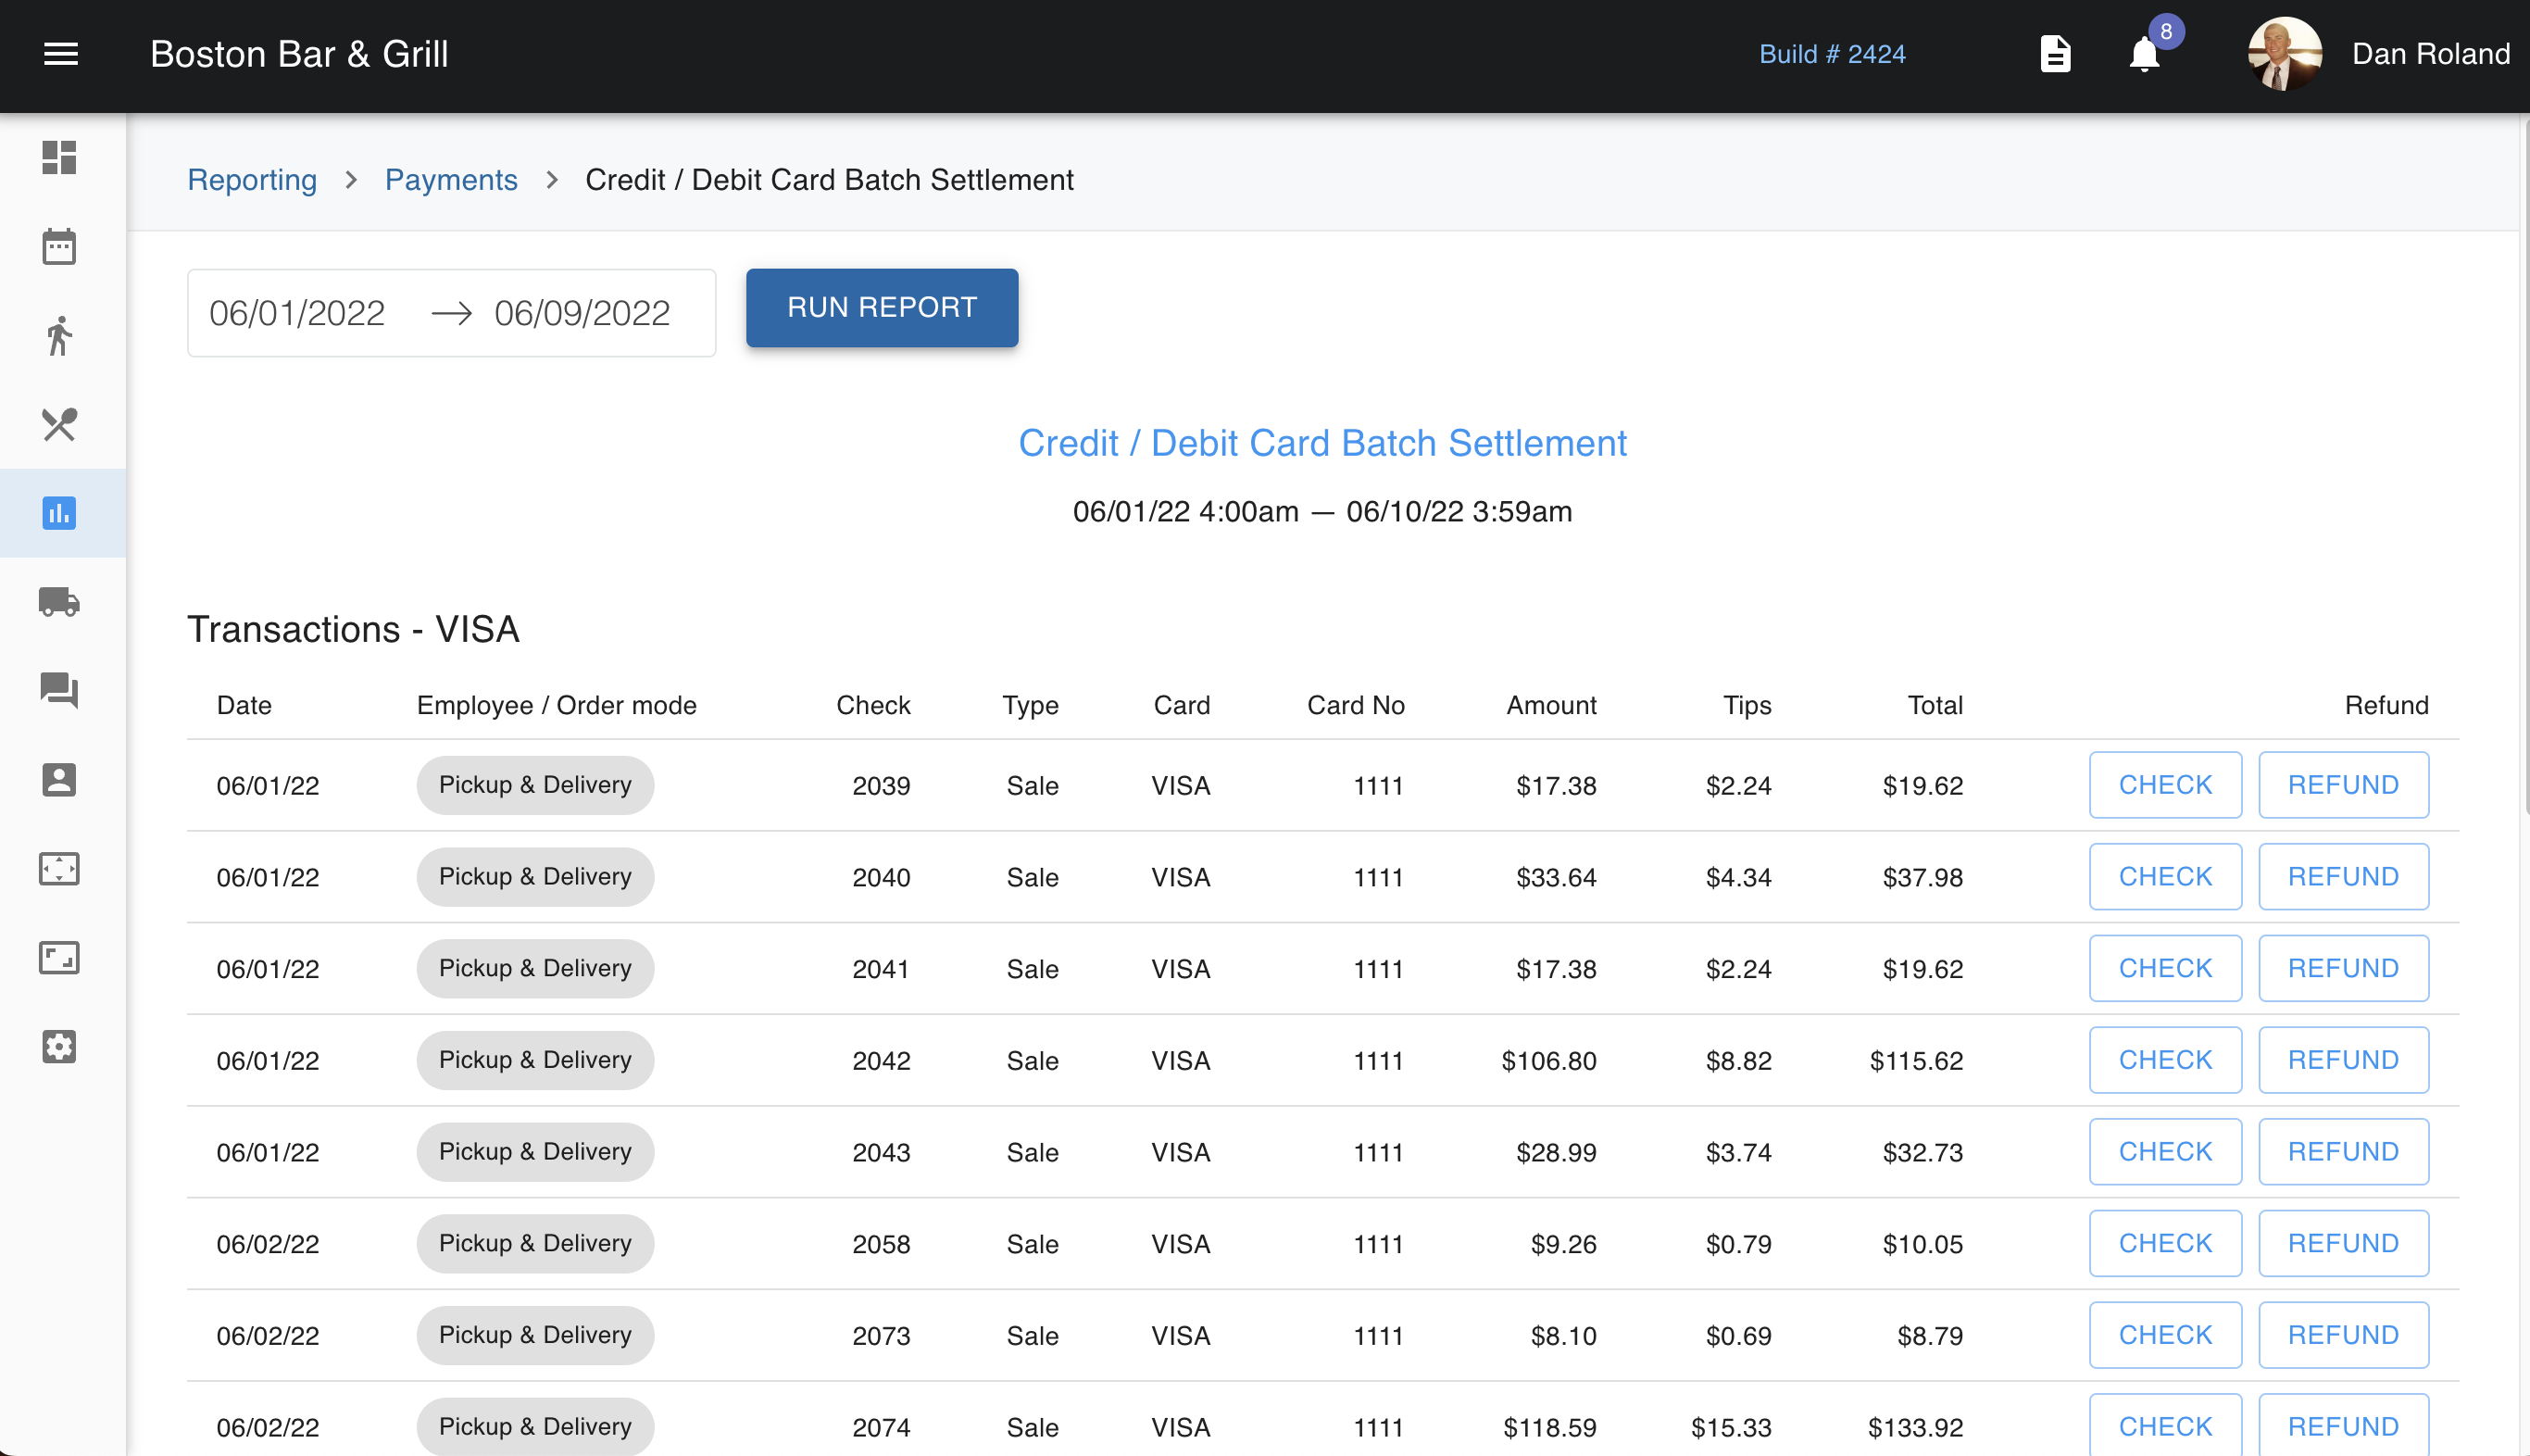Open the contact card sidebar icon
Viewport: 2530px width, 1456px height.
click(59, 779)
